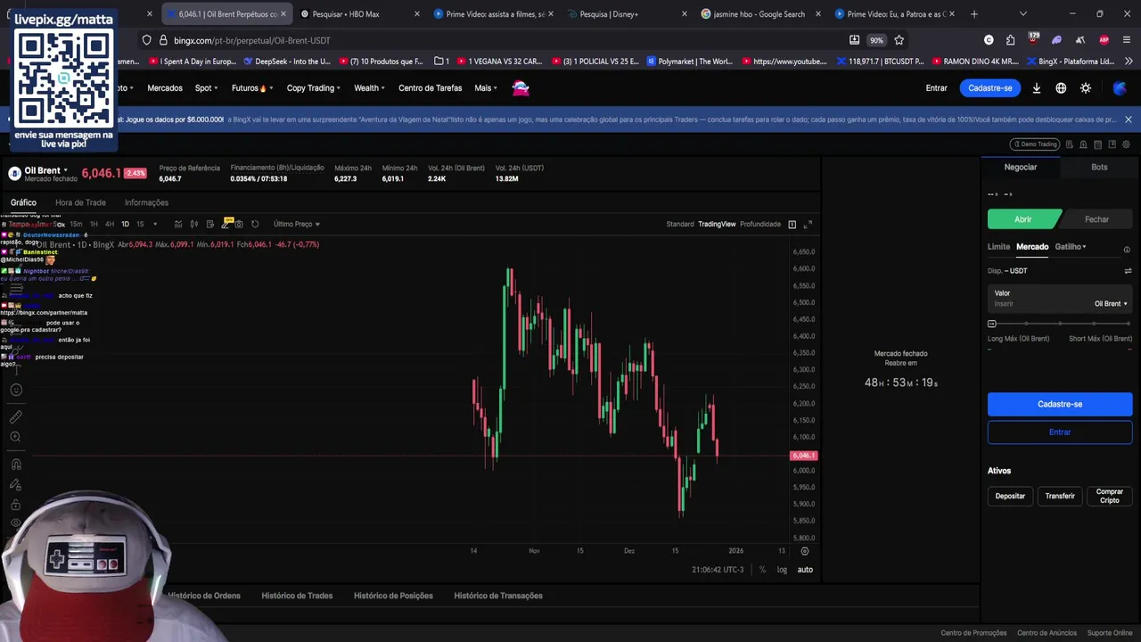Image resolution: width=1141 pixels, height=642 pixels.
Task: Switch the Disp. USDT transfer arrows
Action: click(1128, 271)
